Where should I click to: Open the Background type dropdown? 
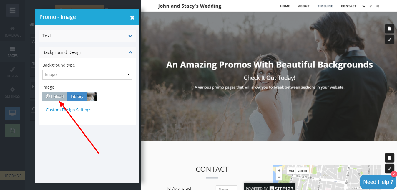pos(87,75)
